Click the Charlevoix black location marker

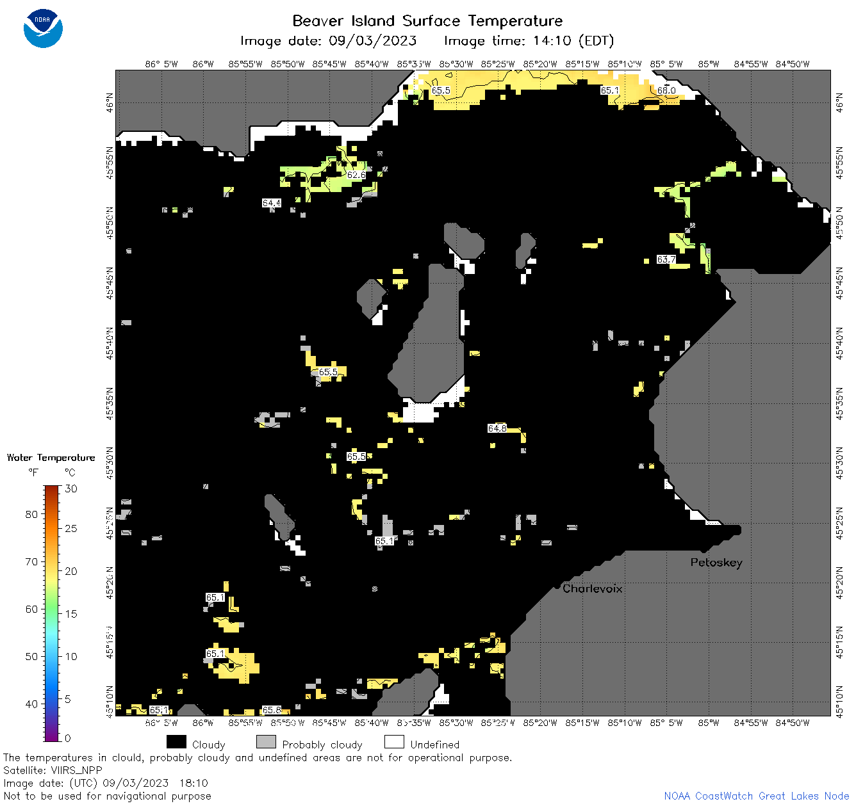(557, 585)
